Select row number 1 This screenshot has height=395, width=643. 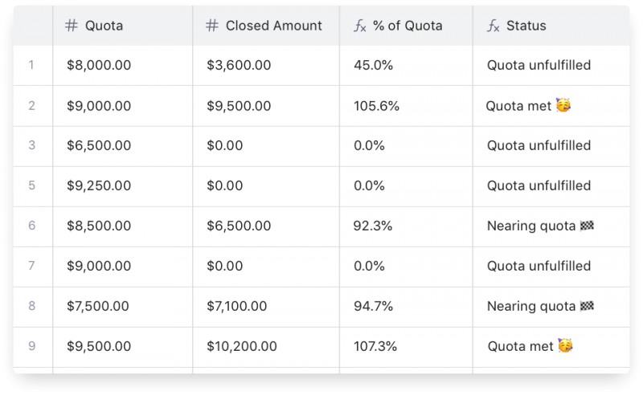pos(31,65)
